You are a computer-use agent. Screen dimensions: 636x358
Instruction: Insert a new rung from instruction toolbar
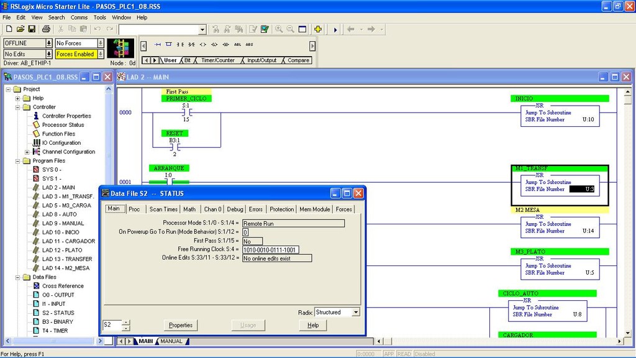(158, 45)
